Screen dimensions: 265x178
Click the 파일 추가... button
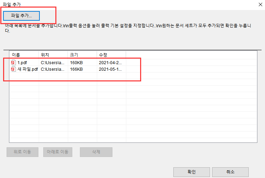[21, 16]
